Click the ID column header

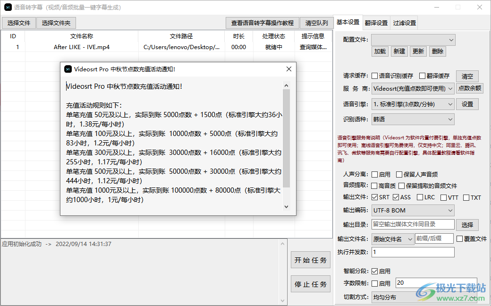tap(13, 36)
